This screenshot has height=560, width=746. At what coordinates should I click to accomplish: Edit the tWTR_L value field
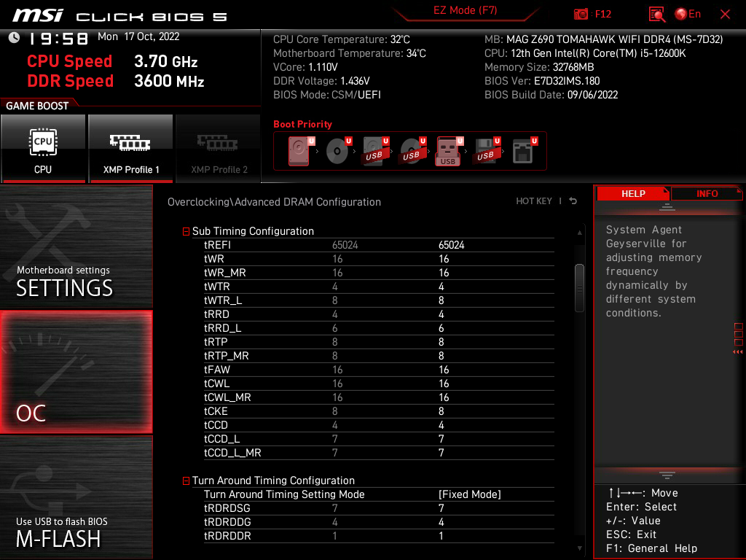[441, 300]
